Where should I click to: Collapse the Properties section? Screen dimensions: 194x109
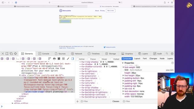123,63
